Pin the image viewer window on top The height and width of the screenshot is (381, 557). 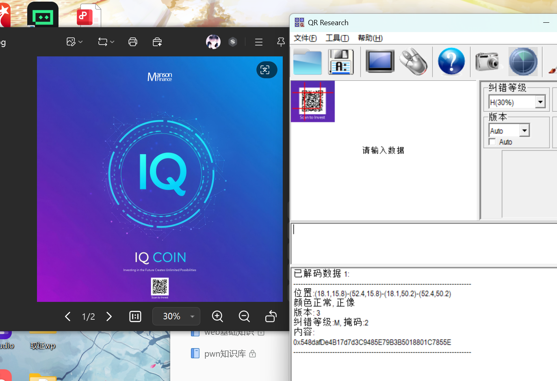click(281, 42)
